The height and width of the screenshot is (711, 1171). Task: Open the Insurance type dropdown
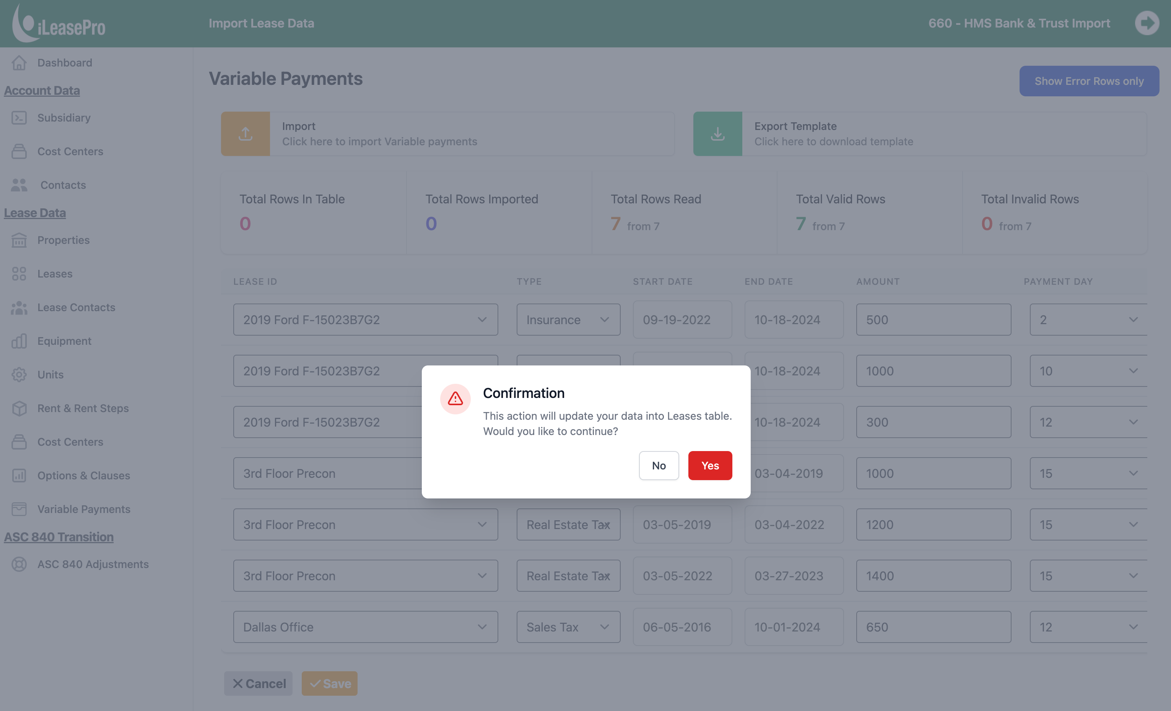pyautogui.click(x=568, y=320)
